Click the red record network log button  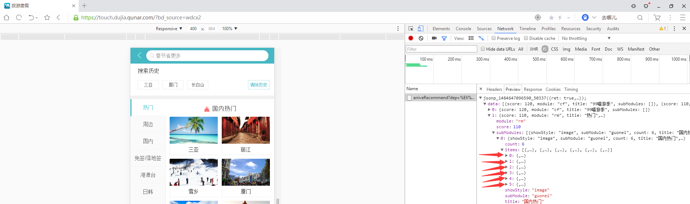pos(411,38)
